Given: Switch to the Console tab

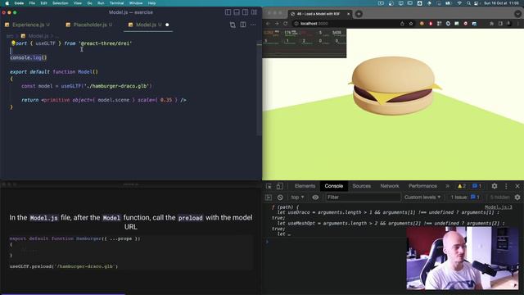Looking at the screenshot, I should [334, 186].
